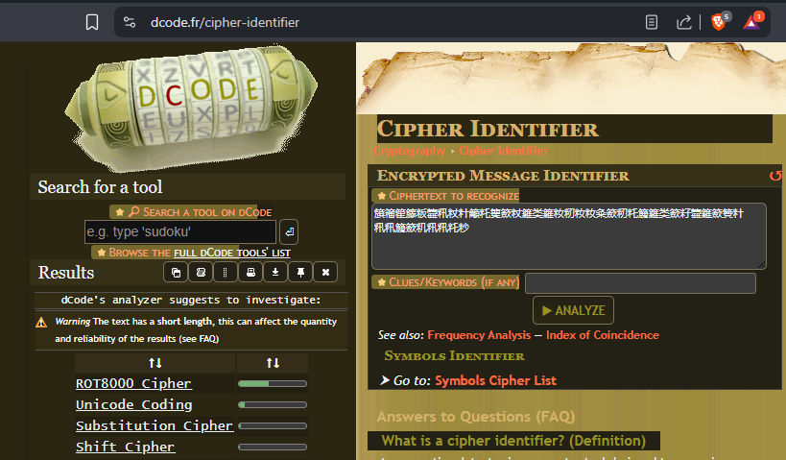Image resolution: width=786 pixels, height=460 pixels.
Task: Bookmark this page with the bookmark icon
Action: (x=92, y=22)
